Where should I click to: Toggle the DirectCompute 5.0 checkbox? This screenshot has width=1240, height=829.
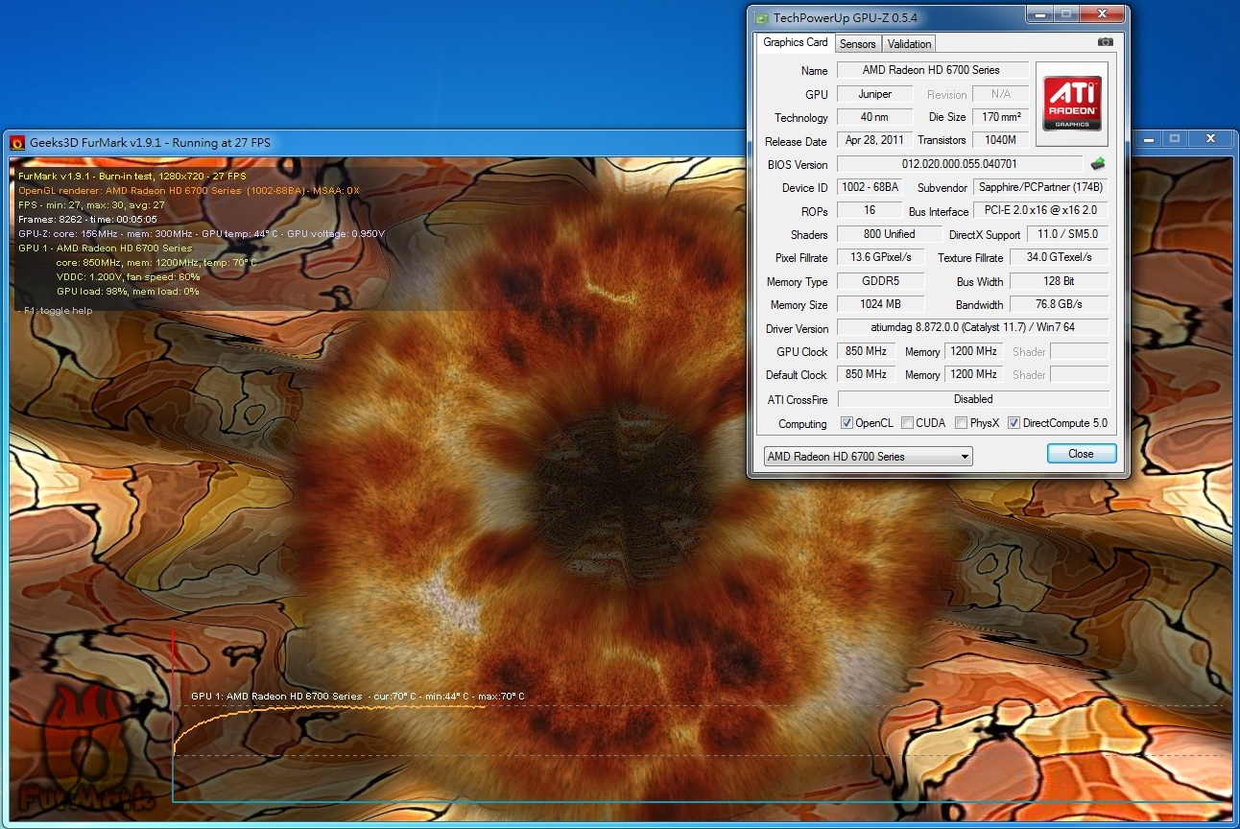[1013, 423]
